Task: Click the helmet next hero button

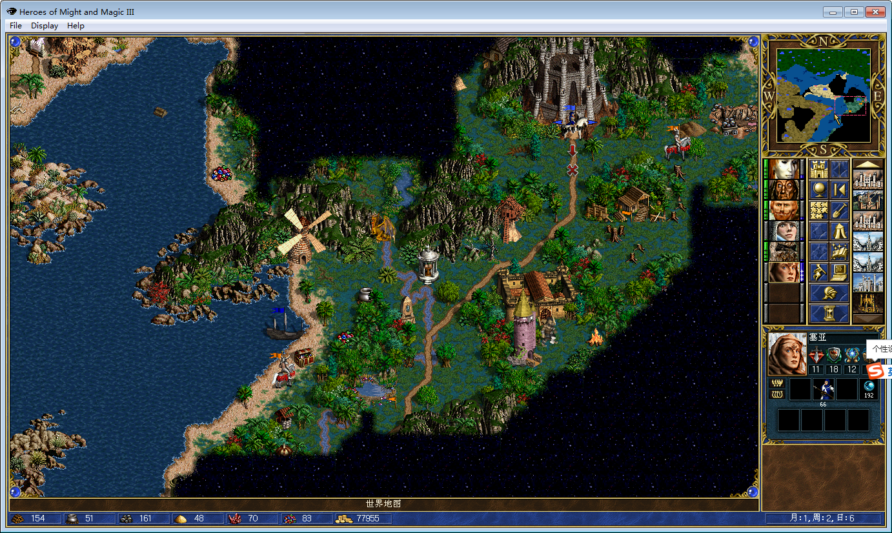Action: (x=829, y=293)
